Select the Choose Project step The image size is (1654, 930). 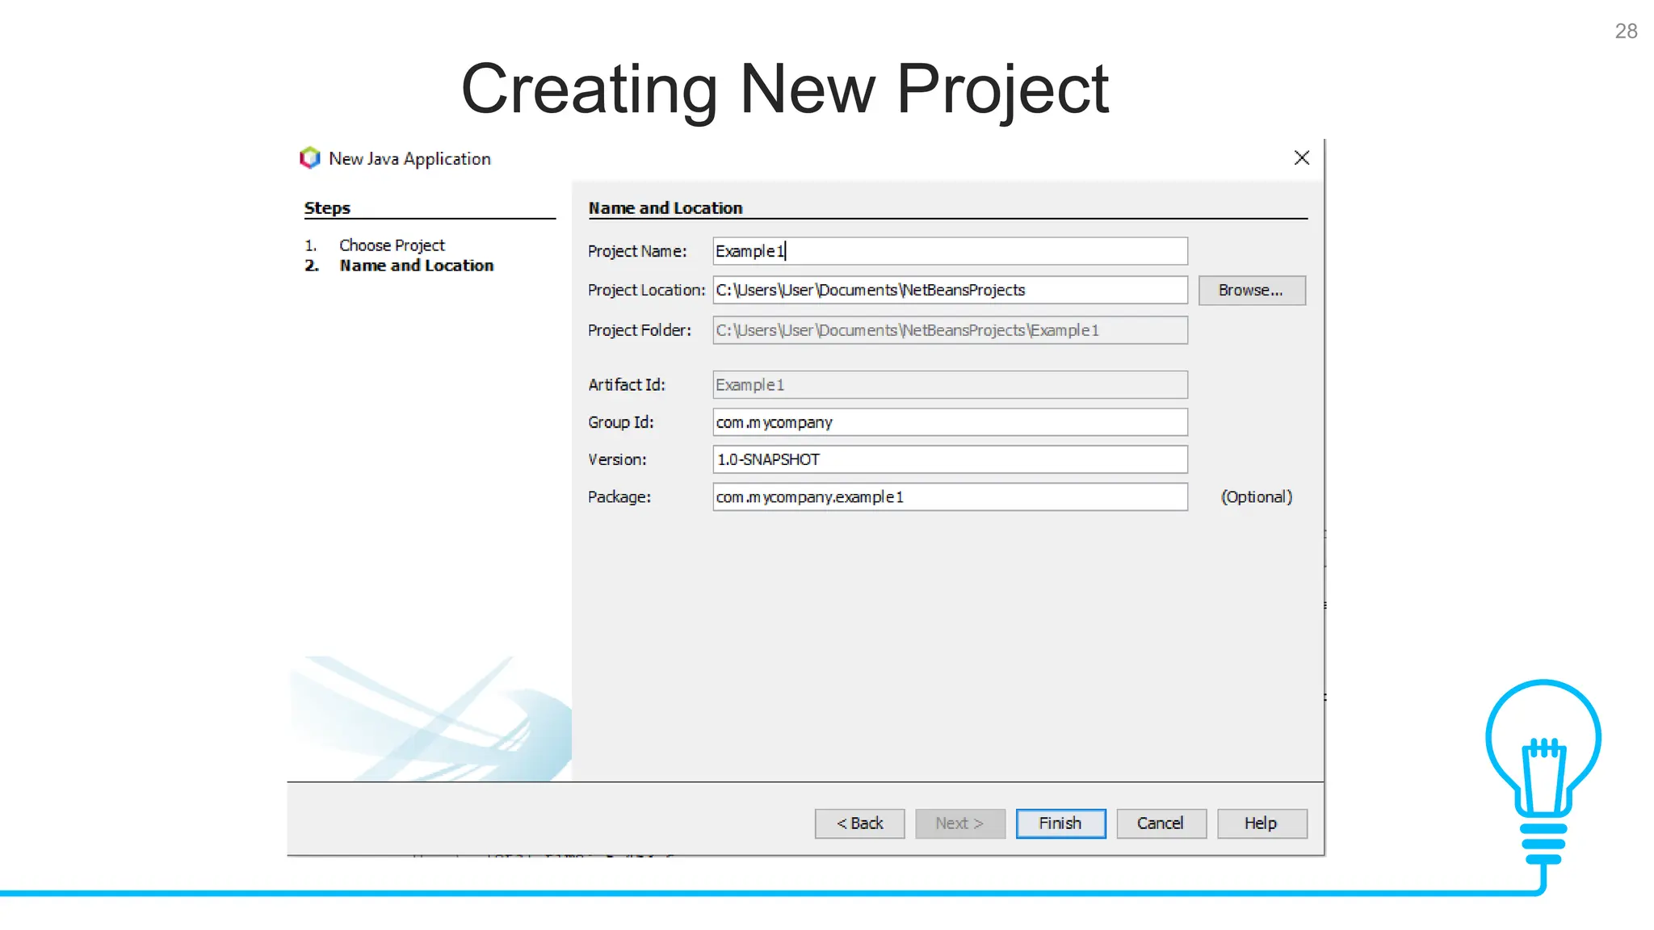pyautogui.click(x=392, y=245)
